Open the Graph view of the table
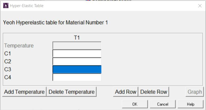The image size is (206, 110). point(195,92)
